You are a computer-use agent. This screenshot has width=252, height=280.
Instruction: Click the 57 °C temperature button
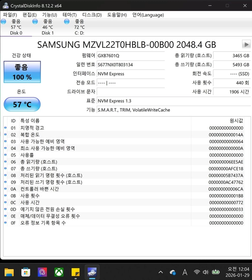tap(22, 105)
